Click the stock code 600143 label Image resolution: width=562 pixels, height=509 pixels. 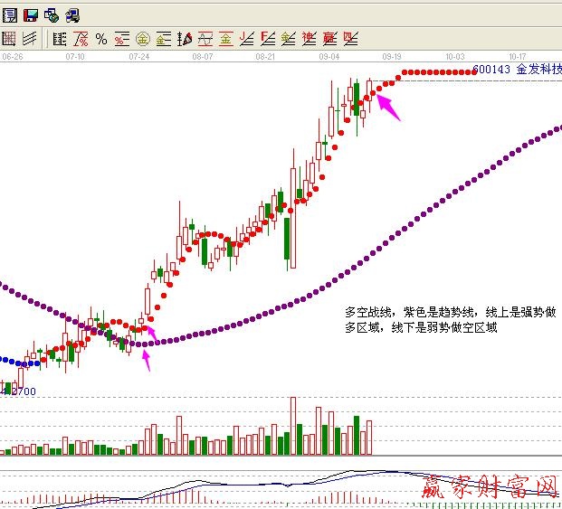click(x=491, y=69)
